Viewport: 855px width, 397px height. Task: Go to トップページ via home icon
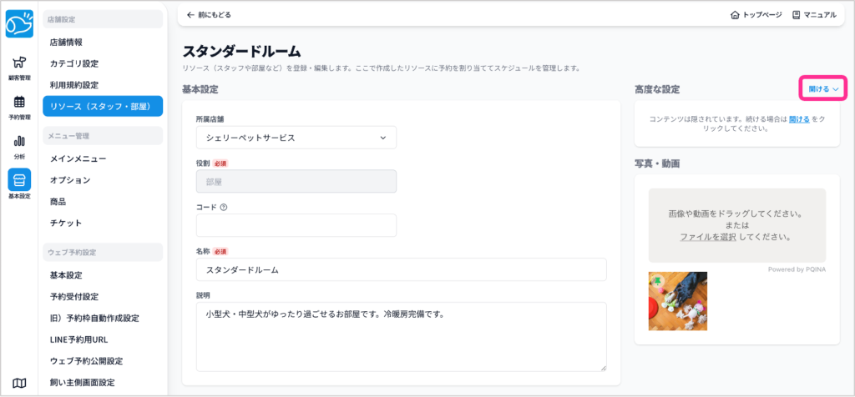[x=756, y=15]
